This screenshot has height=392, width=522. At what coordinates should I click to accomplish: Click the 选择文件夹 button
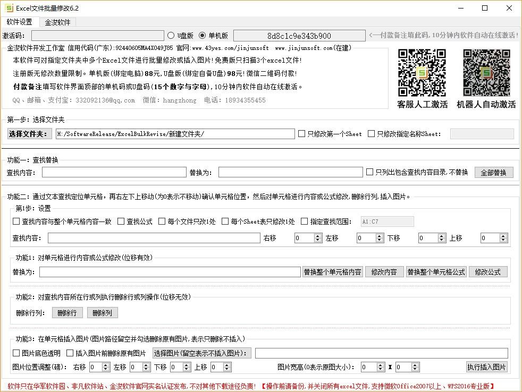click(x=29, y=134)
